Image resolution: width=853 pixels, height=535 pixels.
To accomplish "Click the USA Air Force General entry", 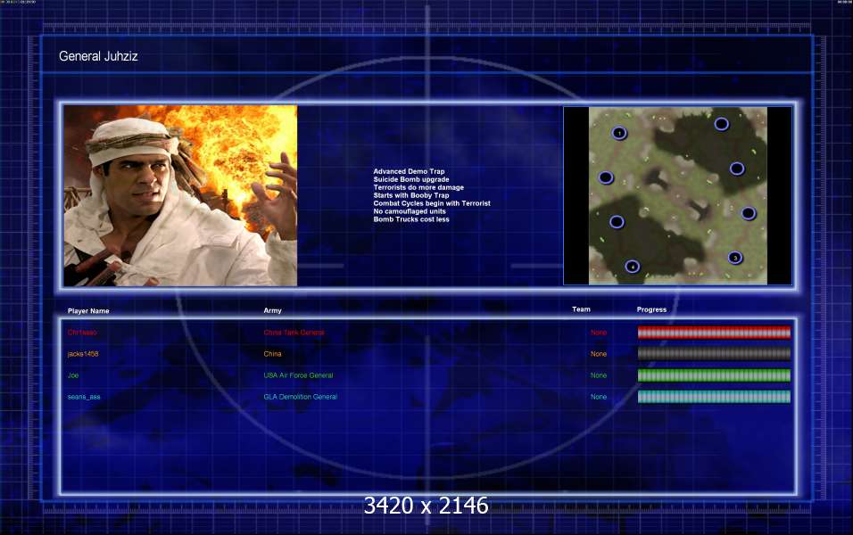I will pyautogui.click(x=298, y=375).
